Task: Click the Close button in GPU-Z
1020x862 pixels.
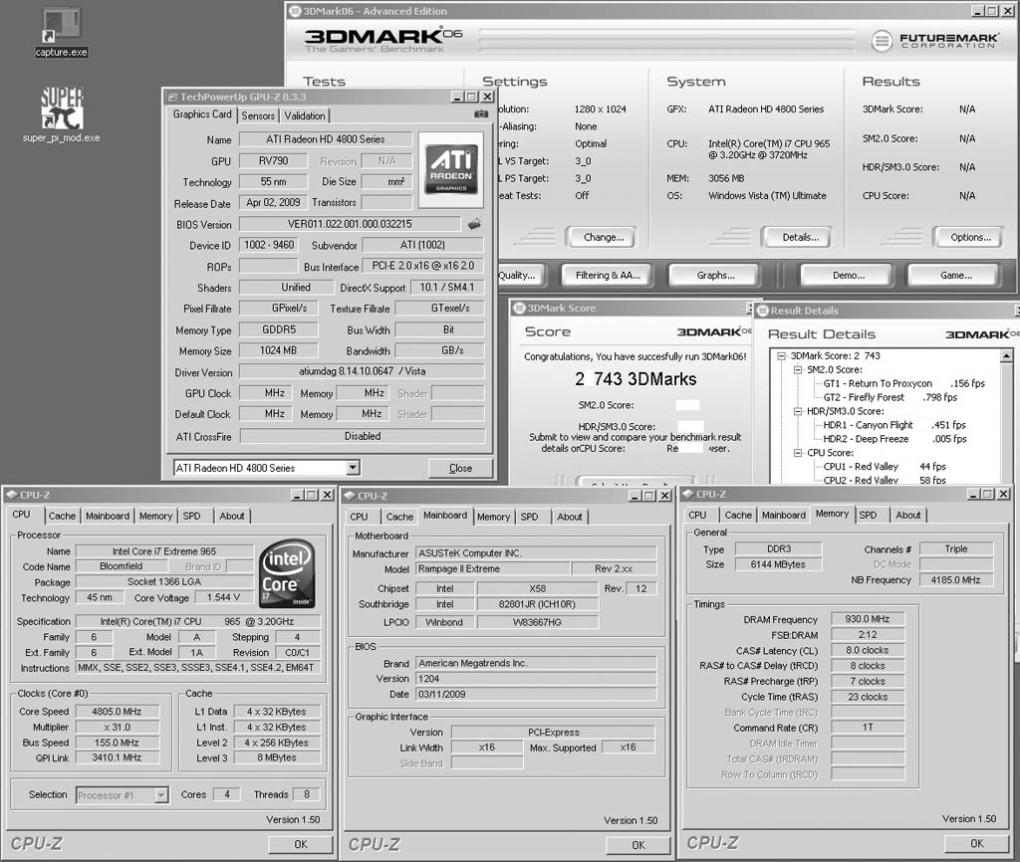Action: click(x=460, y=468)
